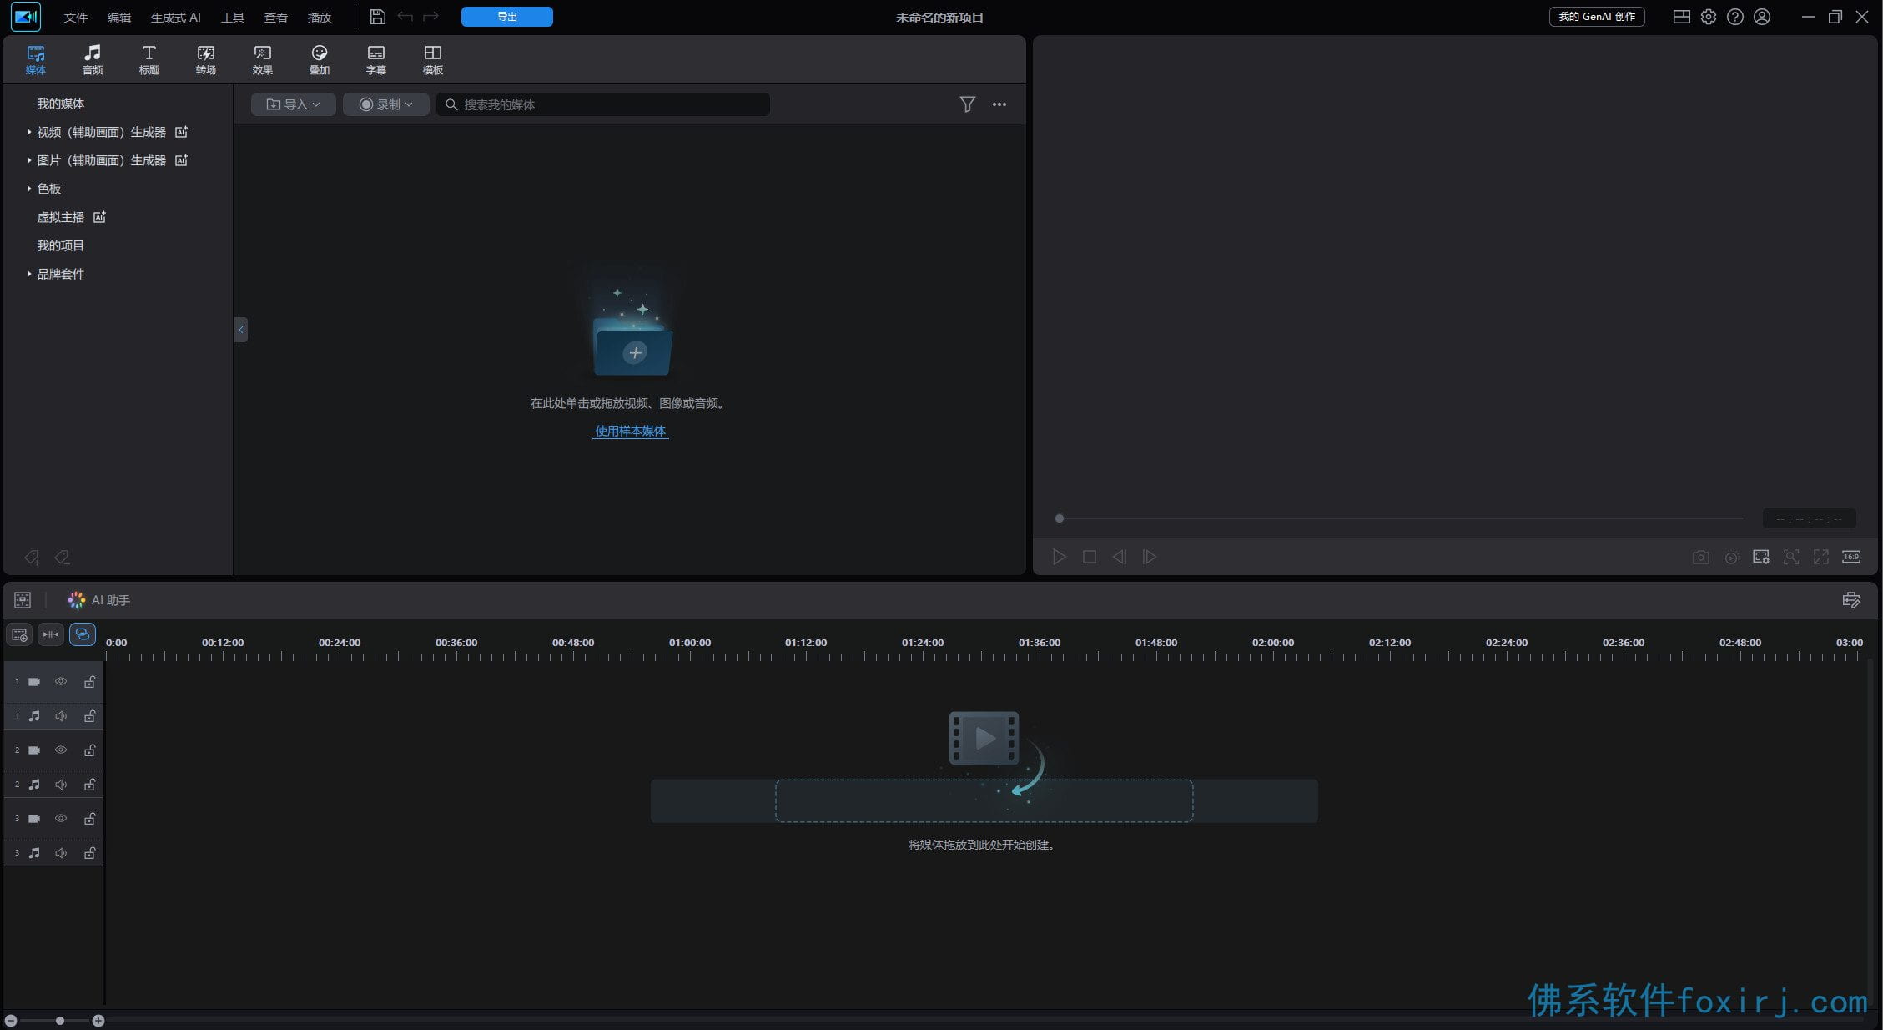Mute audio track 1 speaker
This screenshot has height=1030, width=1883.
(61, 716)
